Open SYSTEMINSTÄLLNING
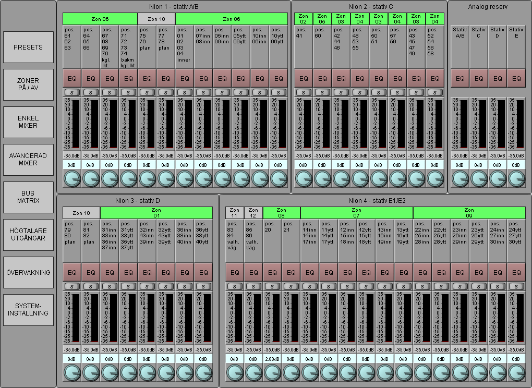Screen dimensions: 532x388 click(x=28, y=310)
